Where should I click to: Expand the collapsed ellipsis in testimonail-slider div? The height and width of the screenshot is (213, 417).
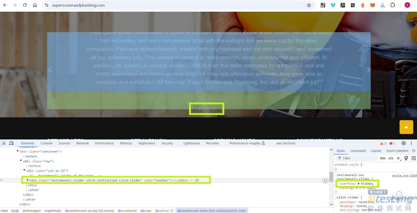coord(174,180)
